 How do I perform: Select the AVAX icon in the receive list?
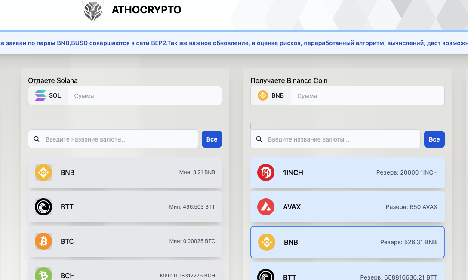[266, 206]
